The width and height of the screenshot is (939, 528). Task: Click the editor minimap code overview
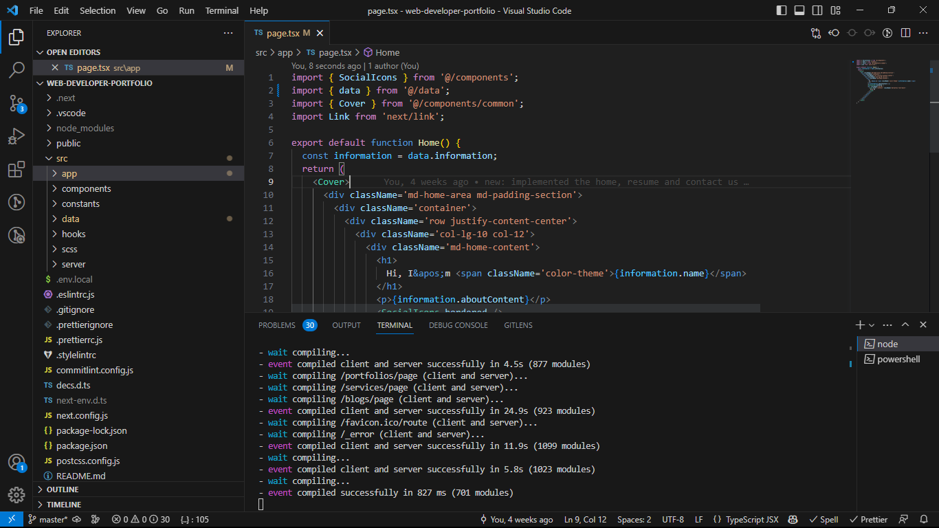[889, 80]
